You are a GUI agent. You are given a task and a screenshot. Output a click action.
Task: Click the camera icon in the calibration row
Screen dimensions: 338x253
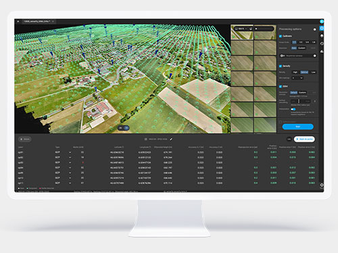(282, 56)
